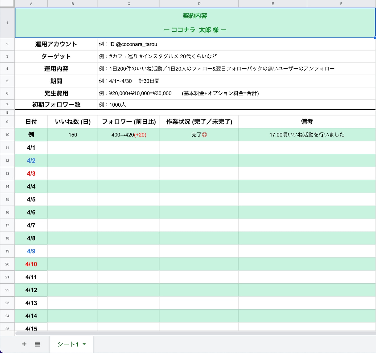Image resolution: width=376 pixels, height=353 pixels.
Task: Click the 4/6 date cell
Action: [31, 212]
